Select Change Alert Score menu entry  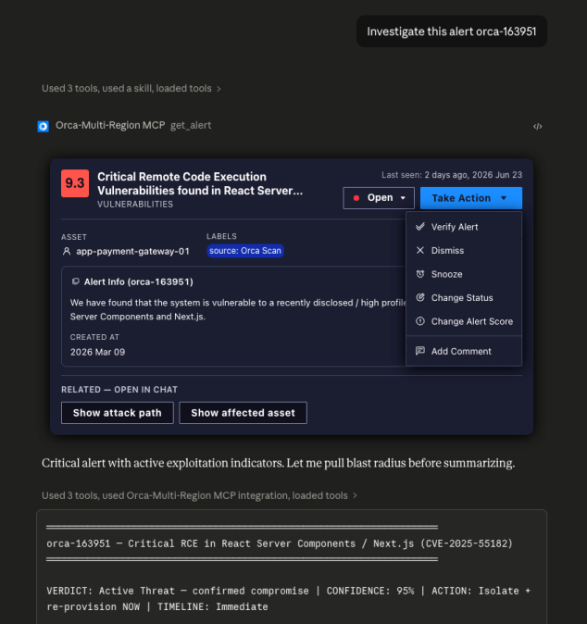464,321
